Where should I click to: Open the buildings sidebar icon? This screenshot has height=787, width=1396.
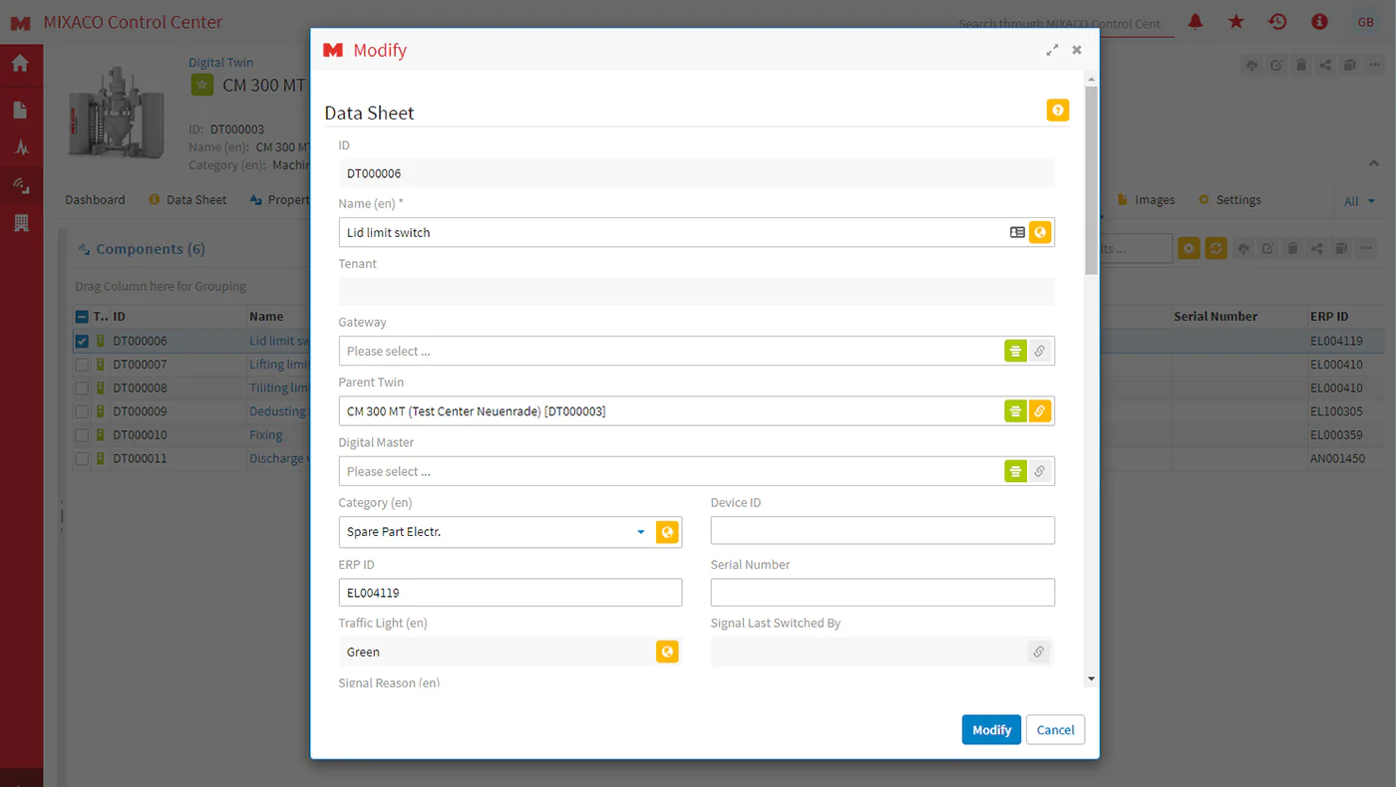coord(20,223)
